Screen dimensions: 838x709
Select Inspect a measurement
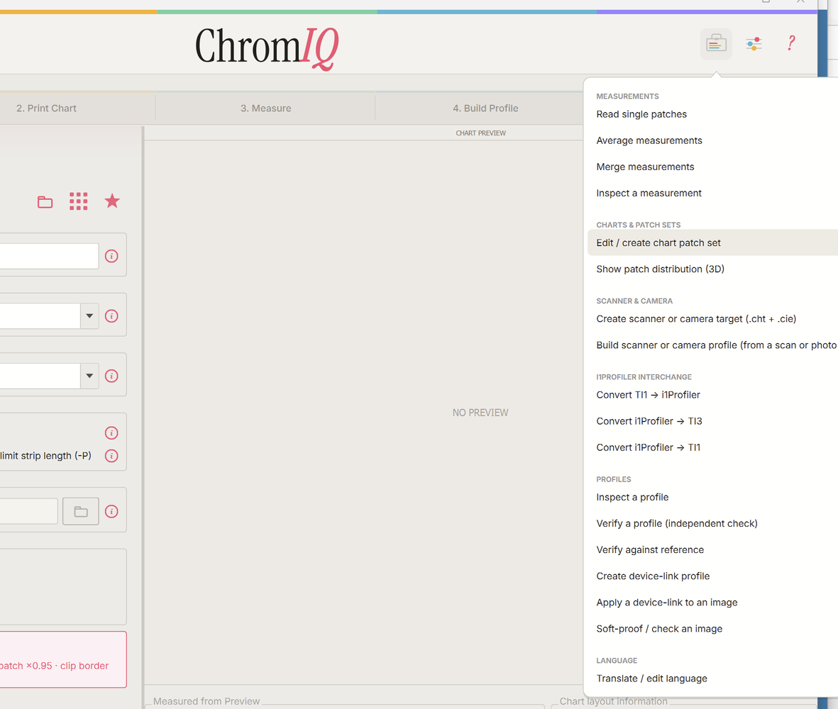(713, 193)
